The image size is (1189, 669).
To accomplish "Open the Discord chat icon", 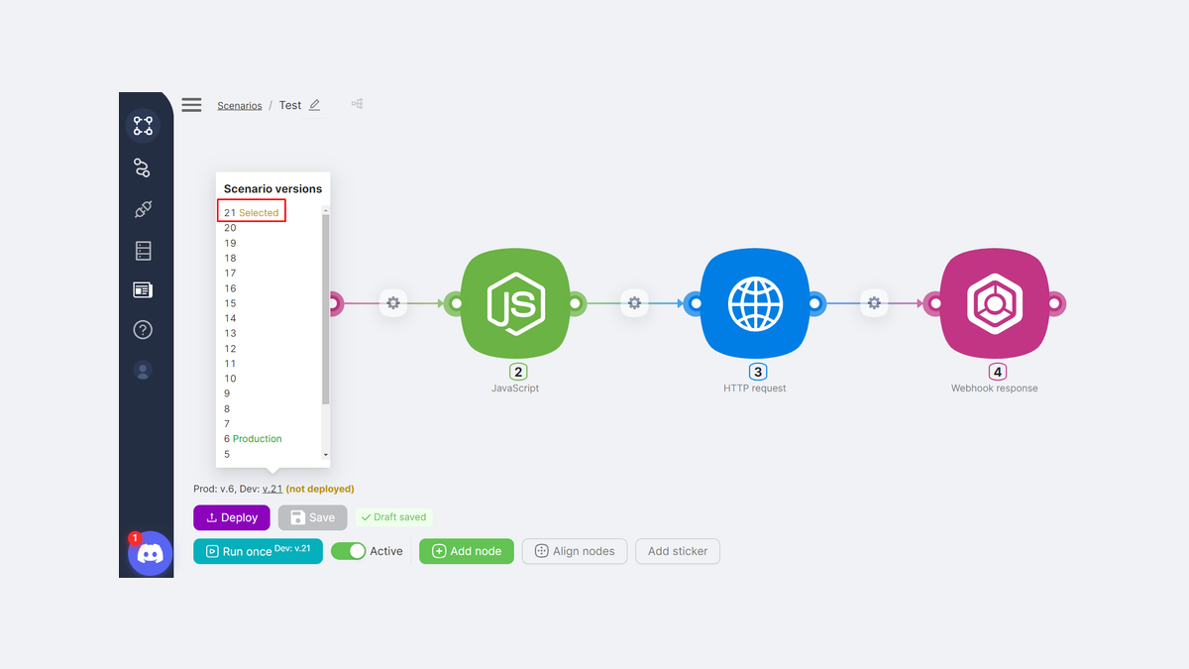I will tap(151, 553).
